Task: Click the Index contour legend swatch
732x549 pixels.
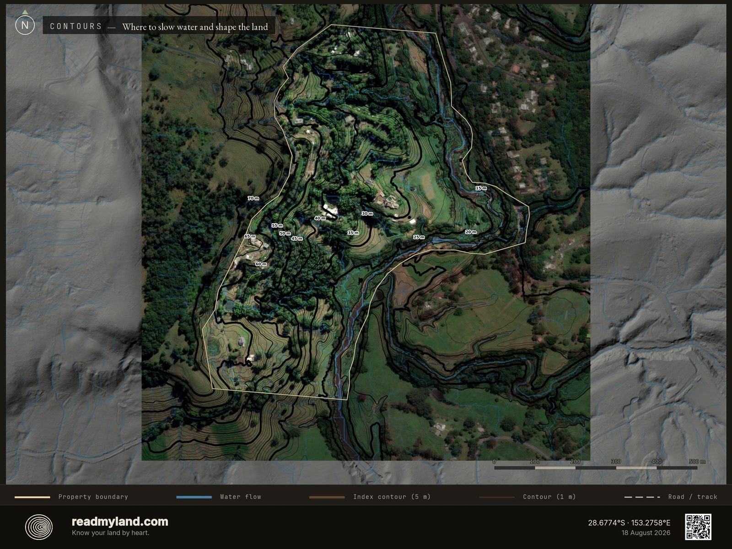Action: [327, 497]
